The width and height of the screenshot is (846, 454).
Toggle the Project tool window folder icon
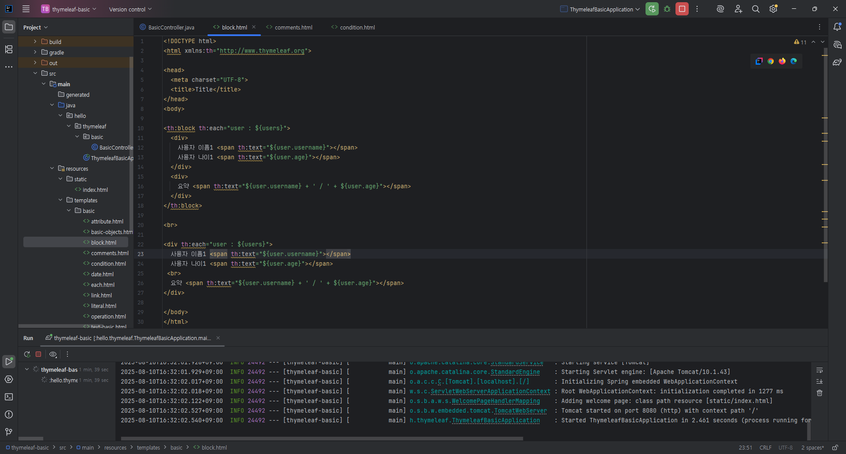(9, 27)
